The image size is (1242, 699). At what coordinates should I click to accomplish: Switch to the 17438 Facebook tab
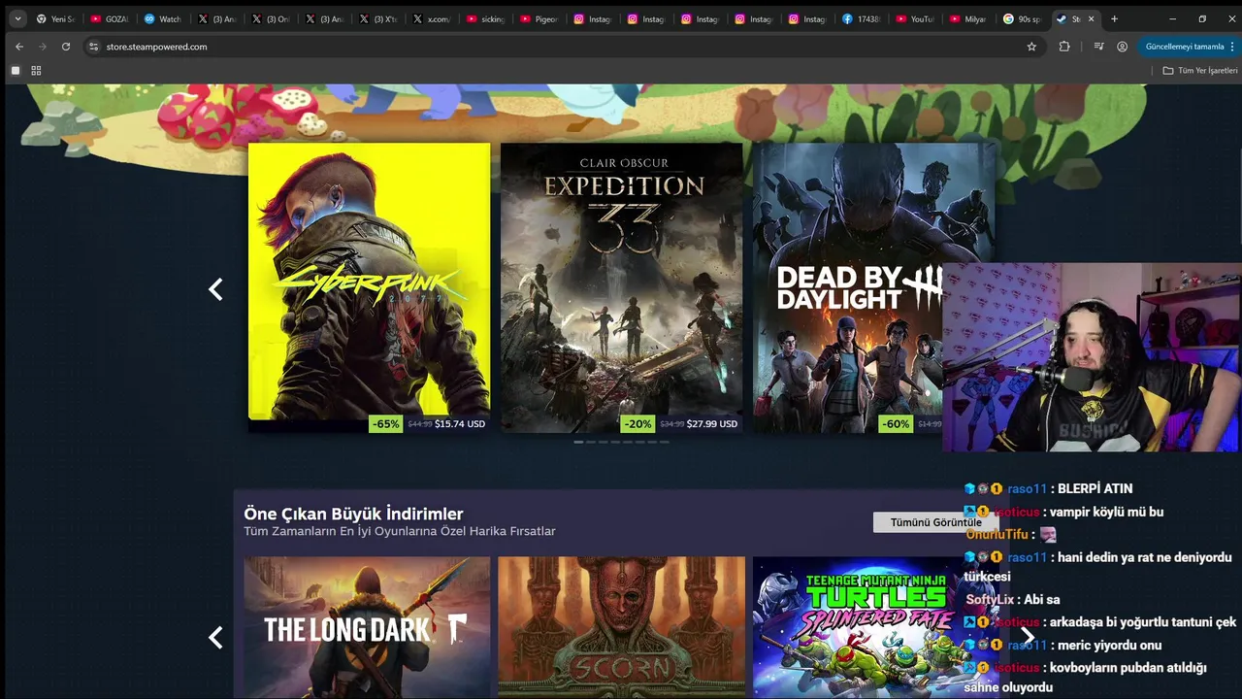(x=861, y=18)
